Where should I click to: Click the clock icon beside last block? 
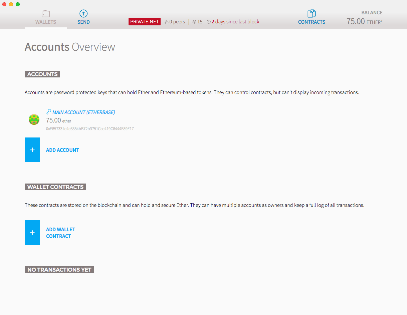pyautogui.click(x=209, y=22)
